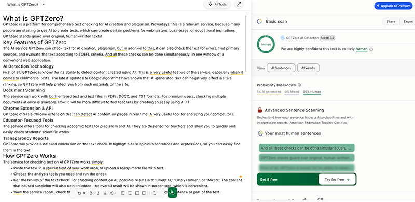Screen dimensions: 415x202
Task: Click the underlined phrase 'a very useful'
Action: click(161, 72)
